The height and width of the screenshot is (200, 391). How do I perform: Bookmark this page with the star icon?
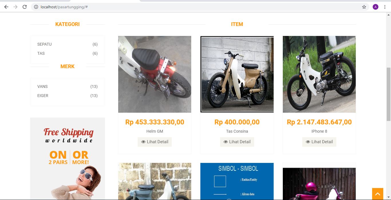[364, 7]
